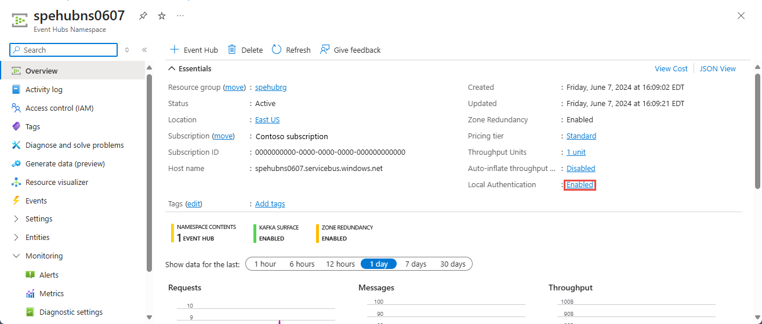Expand the Settings section
This screenshot has width=762, height=324.
coord(16,219)
